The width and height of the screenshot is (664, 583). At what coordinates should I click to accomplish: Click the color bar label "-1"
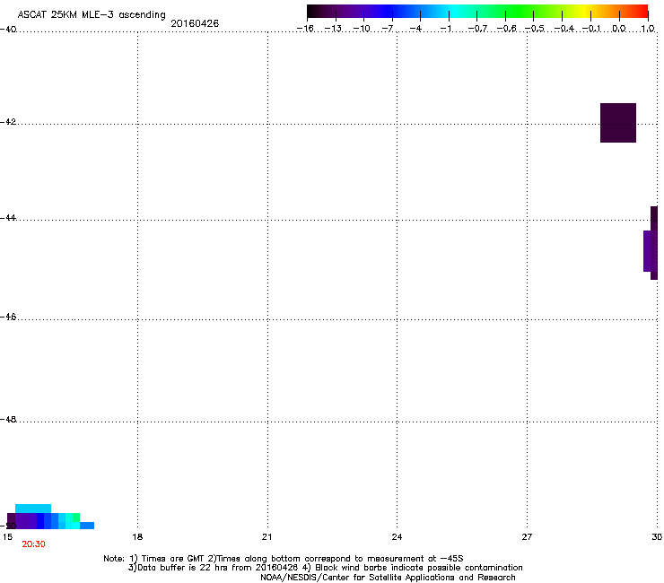pyautogui.click(x=445, y=29)
